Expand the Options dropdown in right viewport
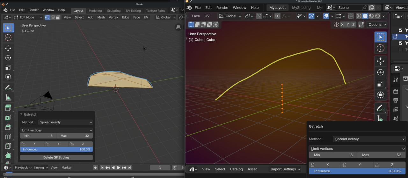Image resolution: width=408 pixels, height=178 pixels. click(377, 24)
